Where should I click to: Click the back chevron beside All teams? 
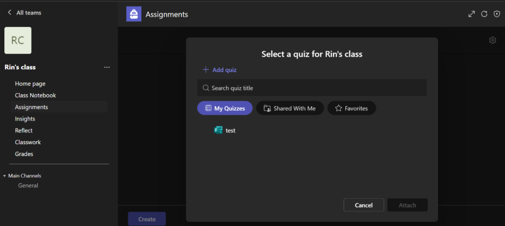click(9, 12)
